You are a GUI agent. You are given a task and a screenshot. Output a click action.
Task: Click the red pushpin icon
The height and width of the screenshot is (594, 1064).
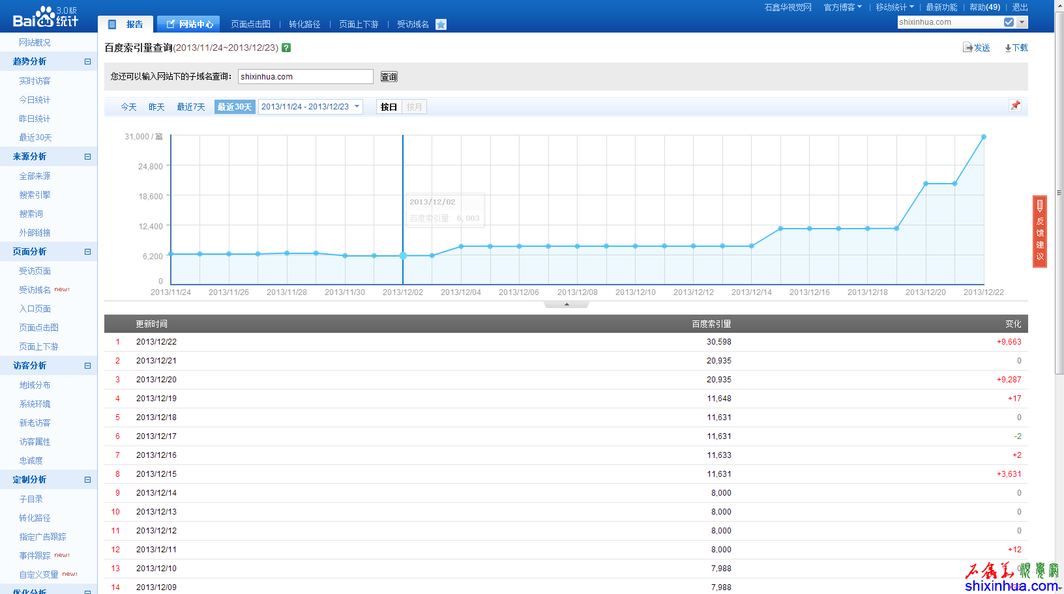[1015, 106]
